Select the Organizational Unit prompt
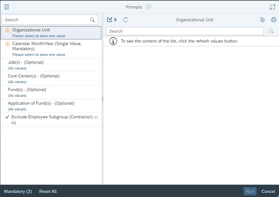 [x=51, y=33]
